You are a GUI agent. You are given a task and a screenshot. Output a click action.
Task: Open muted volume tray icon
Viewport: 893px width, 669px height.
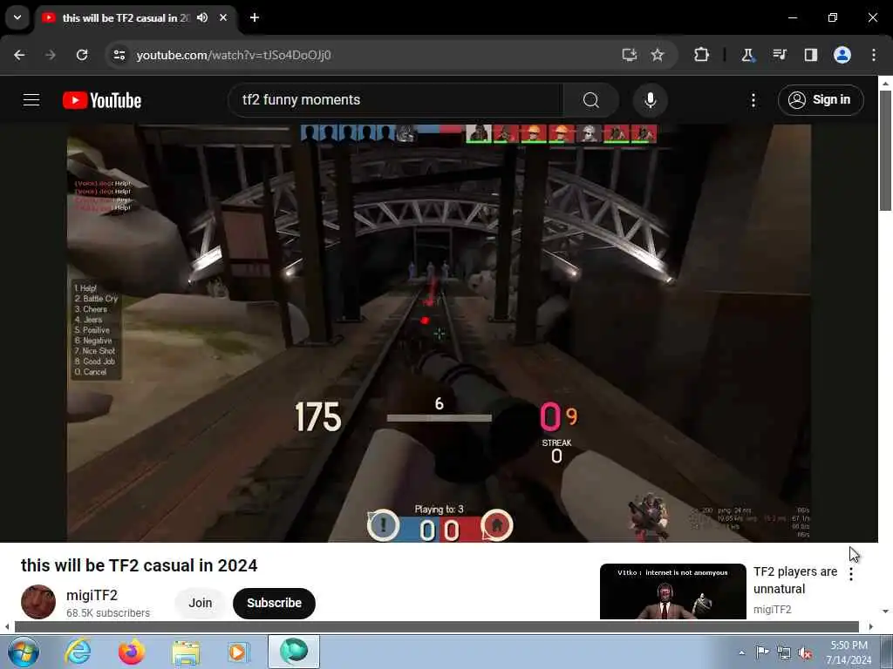[805, 652]
